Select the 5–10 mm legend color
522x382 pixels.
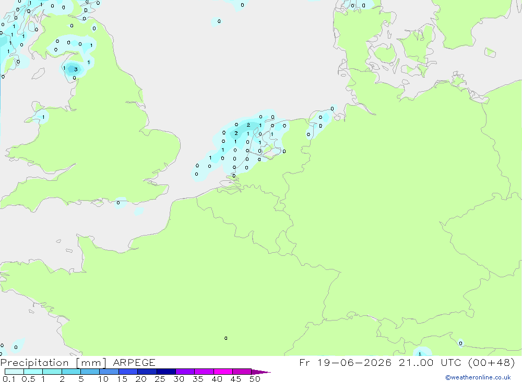click(x=90, y=372)
